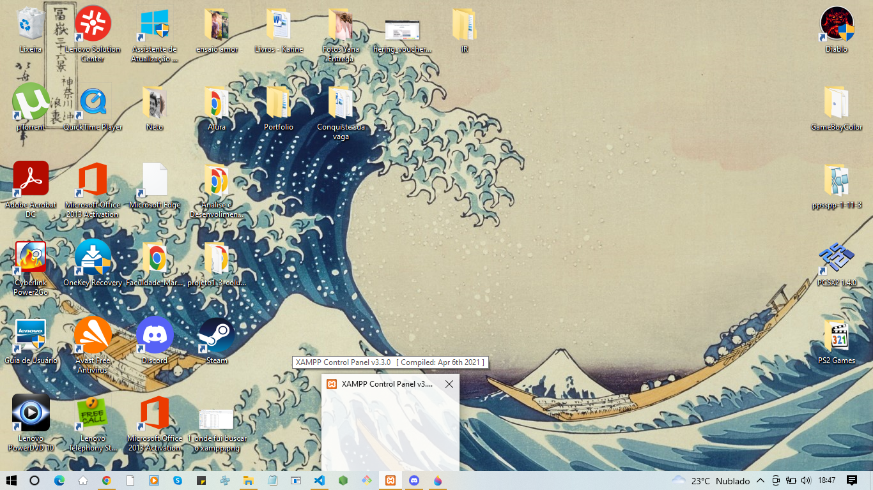Open Microsoft Edge from the taskbar

59,480
